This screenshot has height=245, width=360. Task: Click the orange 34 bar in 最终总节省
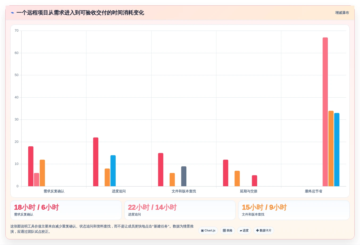(x=331, y=148)
